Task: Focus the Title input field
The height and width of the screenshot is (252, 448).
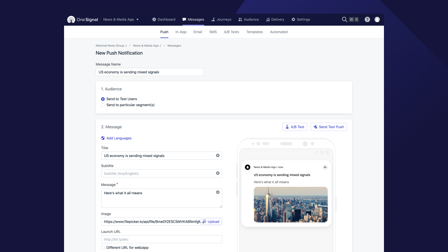Action: tap(161, 156)
